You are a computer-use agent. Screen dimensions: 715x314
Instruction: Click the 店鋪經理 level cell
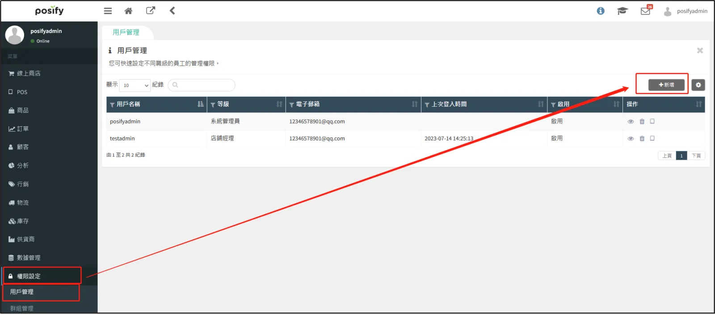click(x=223, y=138)
